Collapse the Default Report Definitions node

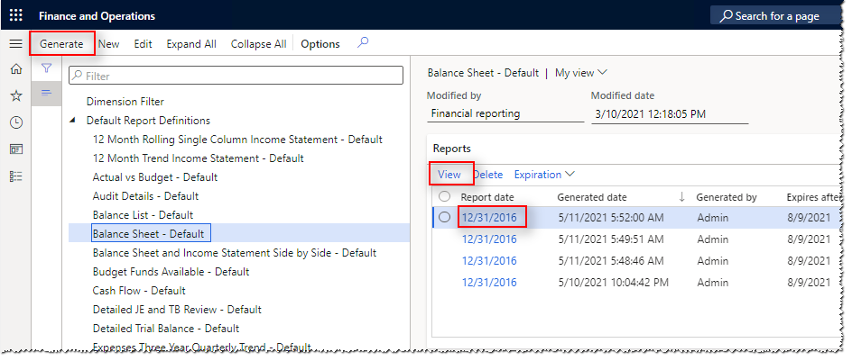(x=73, y=121)
